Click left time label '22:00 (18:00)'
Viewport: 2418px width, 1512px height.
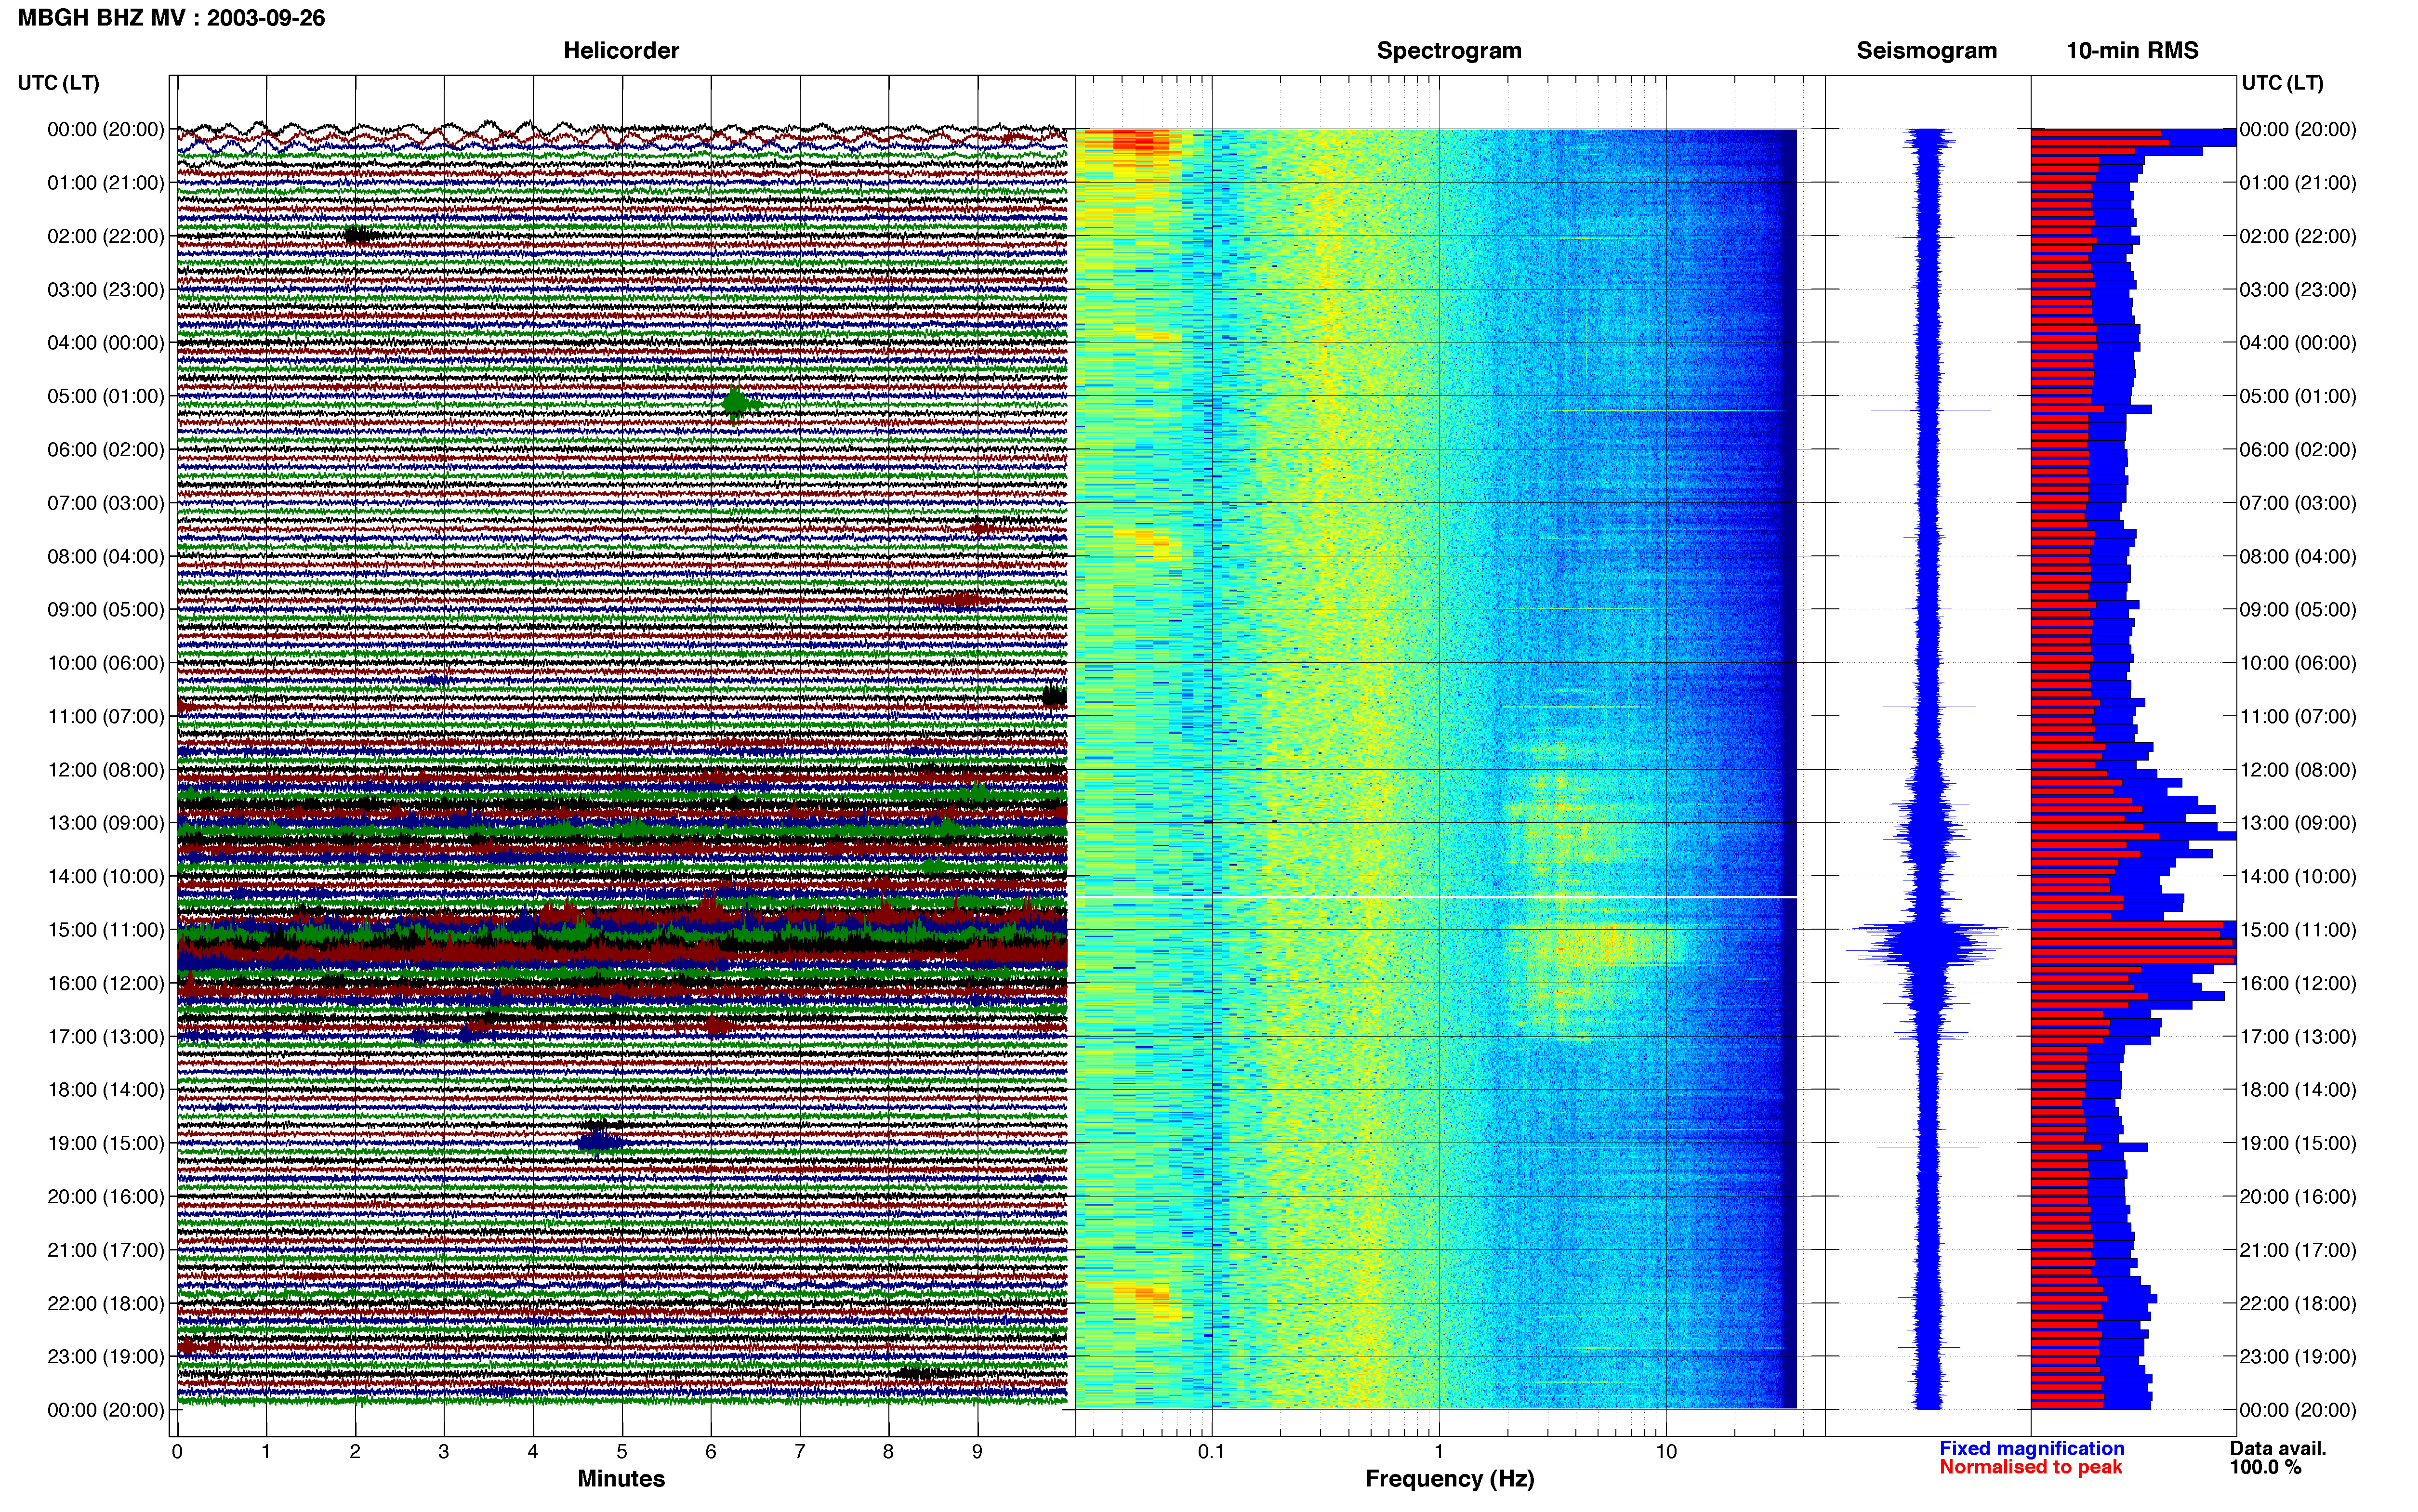(x=106, y=1303)
